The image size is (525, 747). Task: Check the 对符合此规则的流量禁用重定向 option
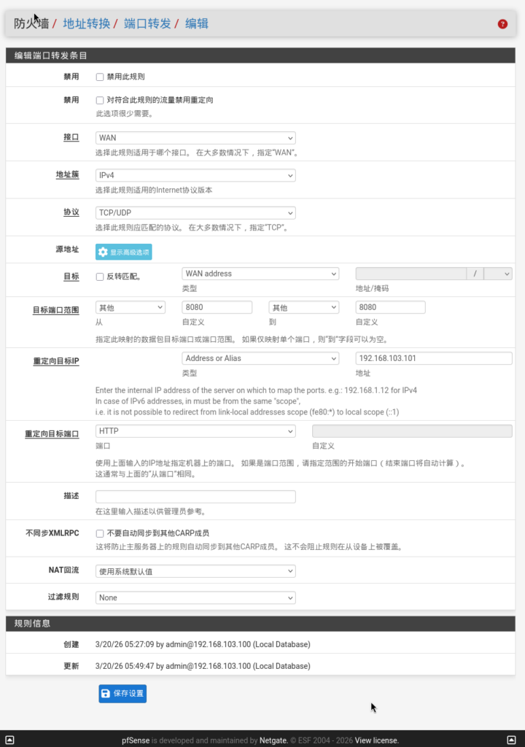coord(100,100)
